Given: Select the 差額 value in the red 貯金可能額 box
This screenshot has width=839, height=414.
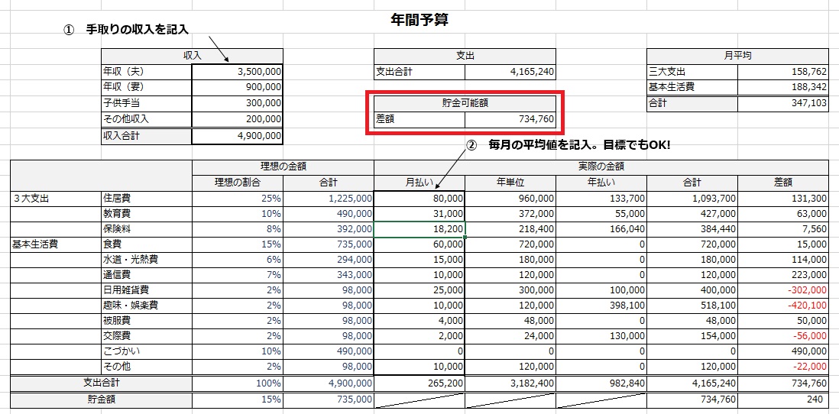Looking at the screenshot, I should [x=510, y=119].
